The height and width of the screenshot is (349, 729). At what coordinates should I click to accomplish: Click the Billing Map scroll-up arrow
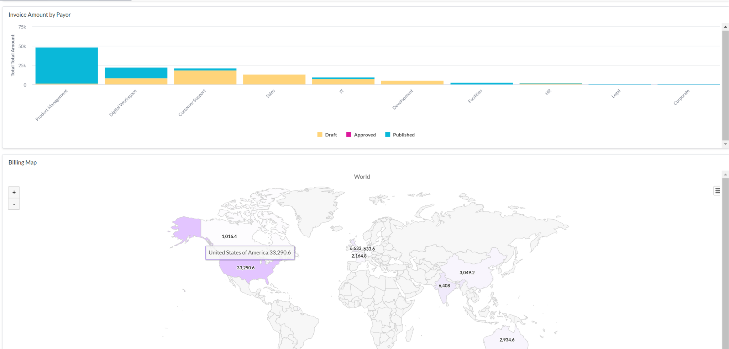[725, 174]
